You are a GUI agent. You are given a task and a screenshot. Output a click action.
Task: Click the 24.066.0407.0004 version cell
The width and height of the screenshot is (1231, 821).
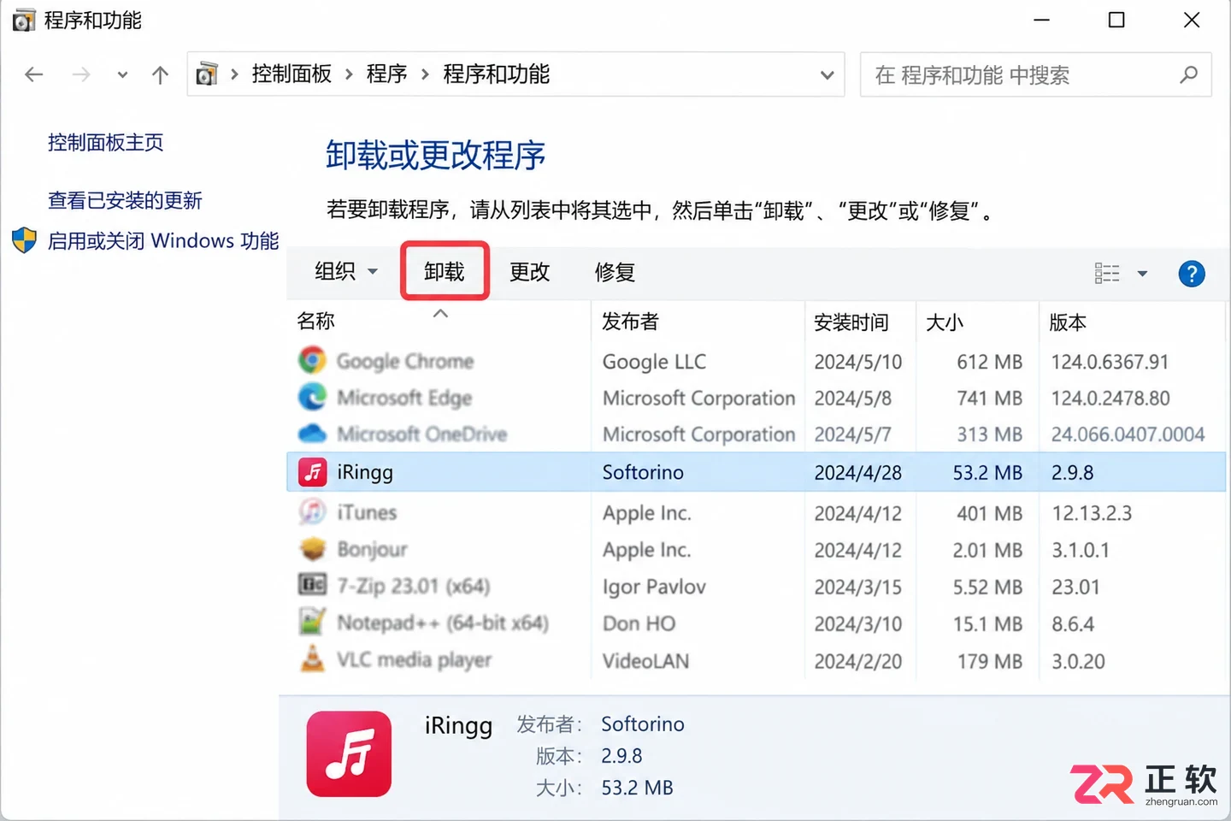pyautogui.click(x=1128, y=434)
